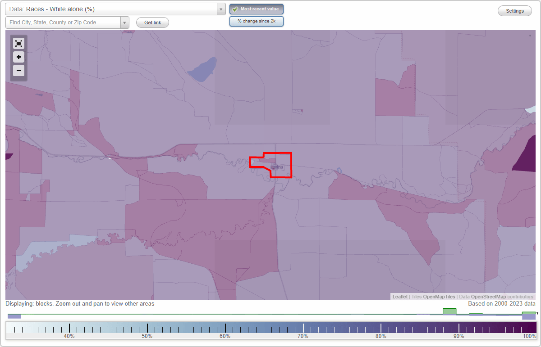Switch to '% change since 2k' view
The image size is (541, 347).
pos(257,21)
